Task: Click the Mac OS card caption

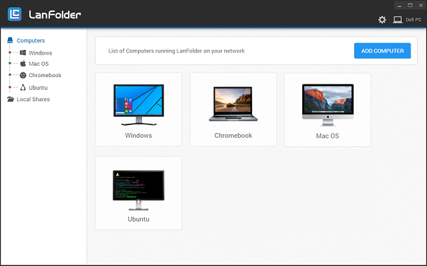Action: (x=328, y=136)
